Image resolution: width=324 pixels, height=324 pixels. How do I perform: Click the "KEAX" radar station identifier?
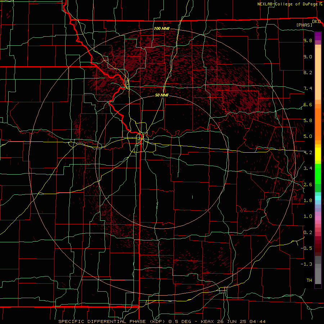pos(208,321)
